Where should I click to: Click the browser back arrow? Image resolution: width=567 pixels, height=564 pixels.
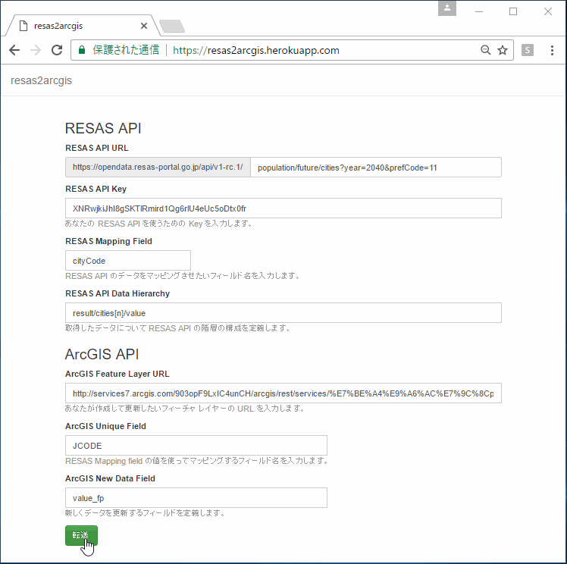pos(14,50)
